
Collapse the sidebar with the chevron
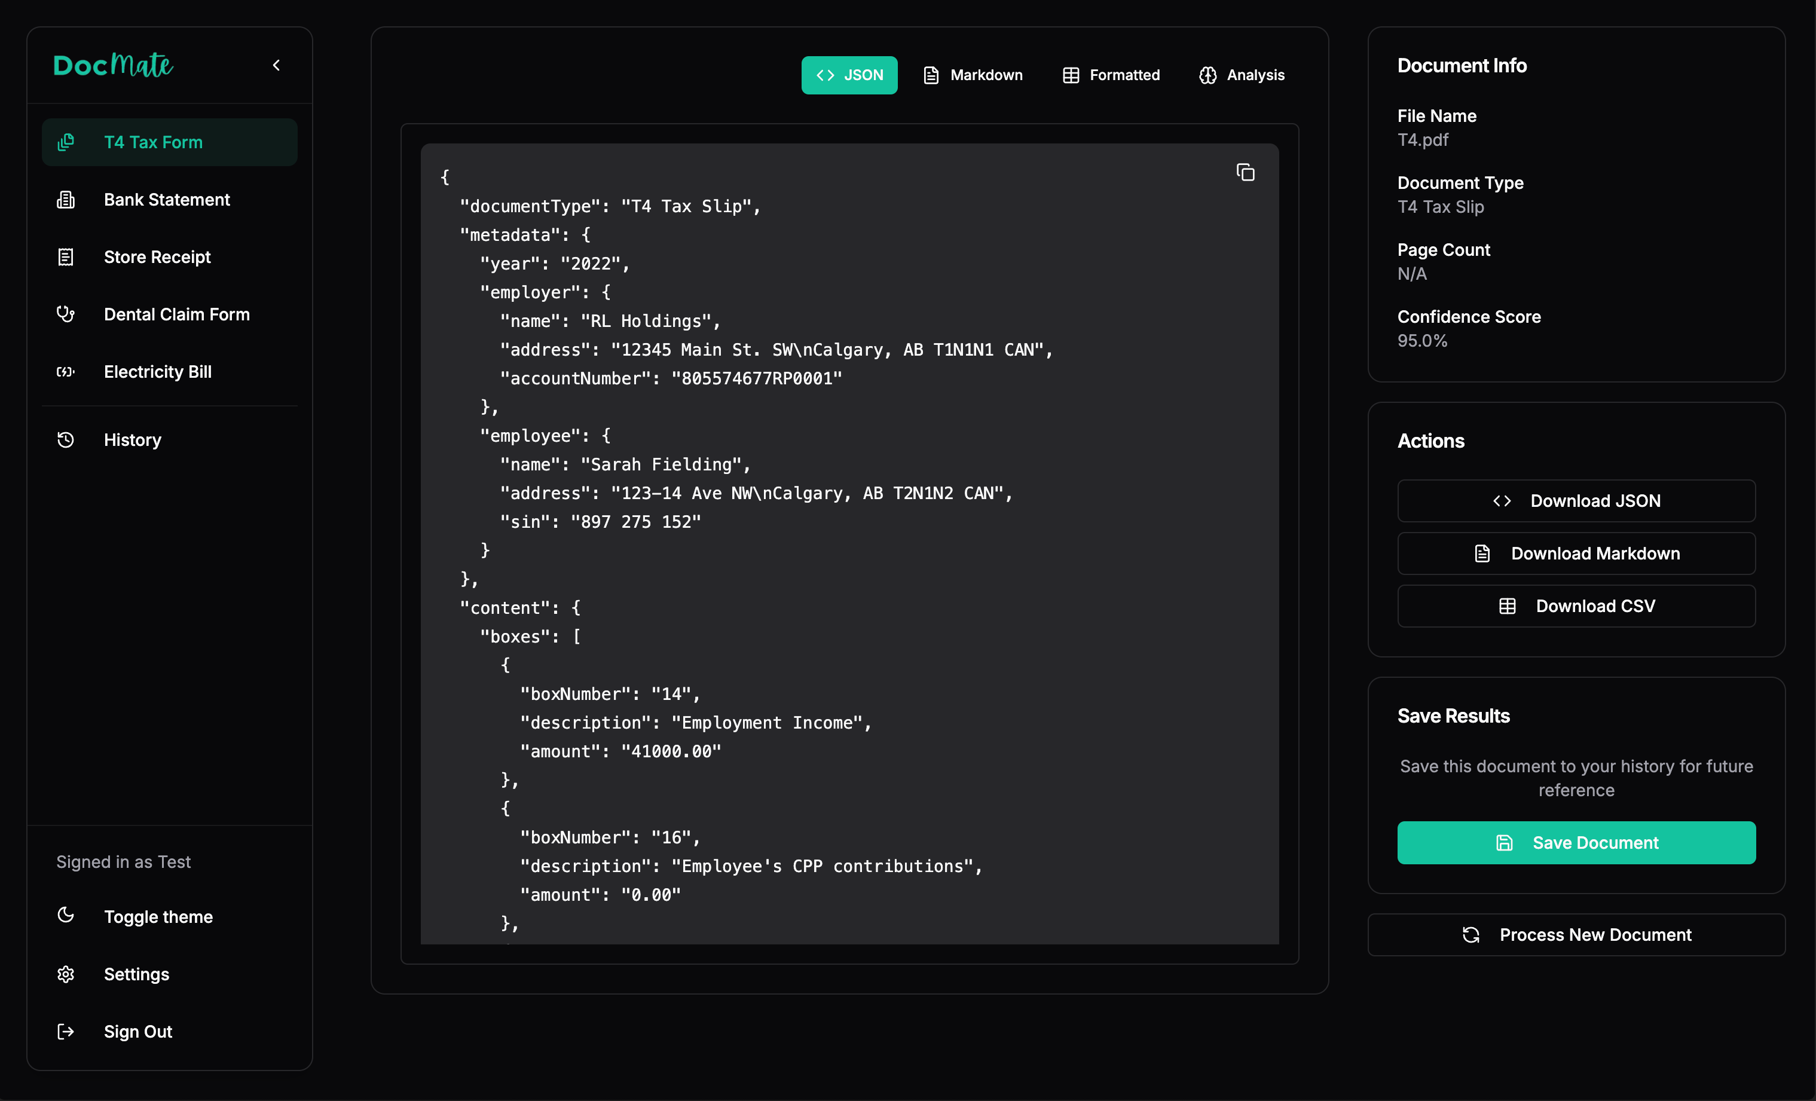point(276,66)
